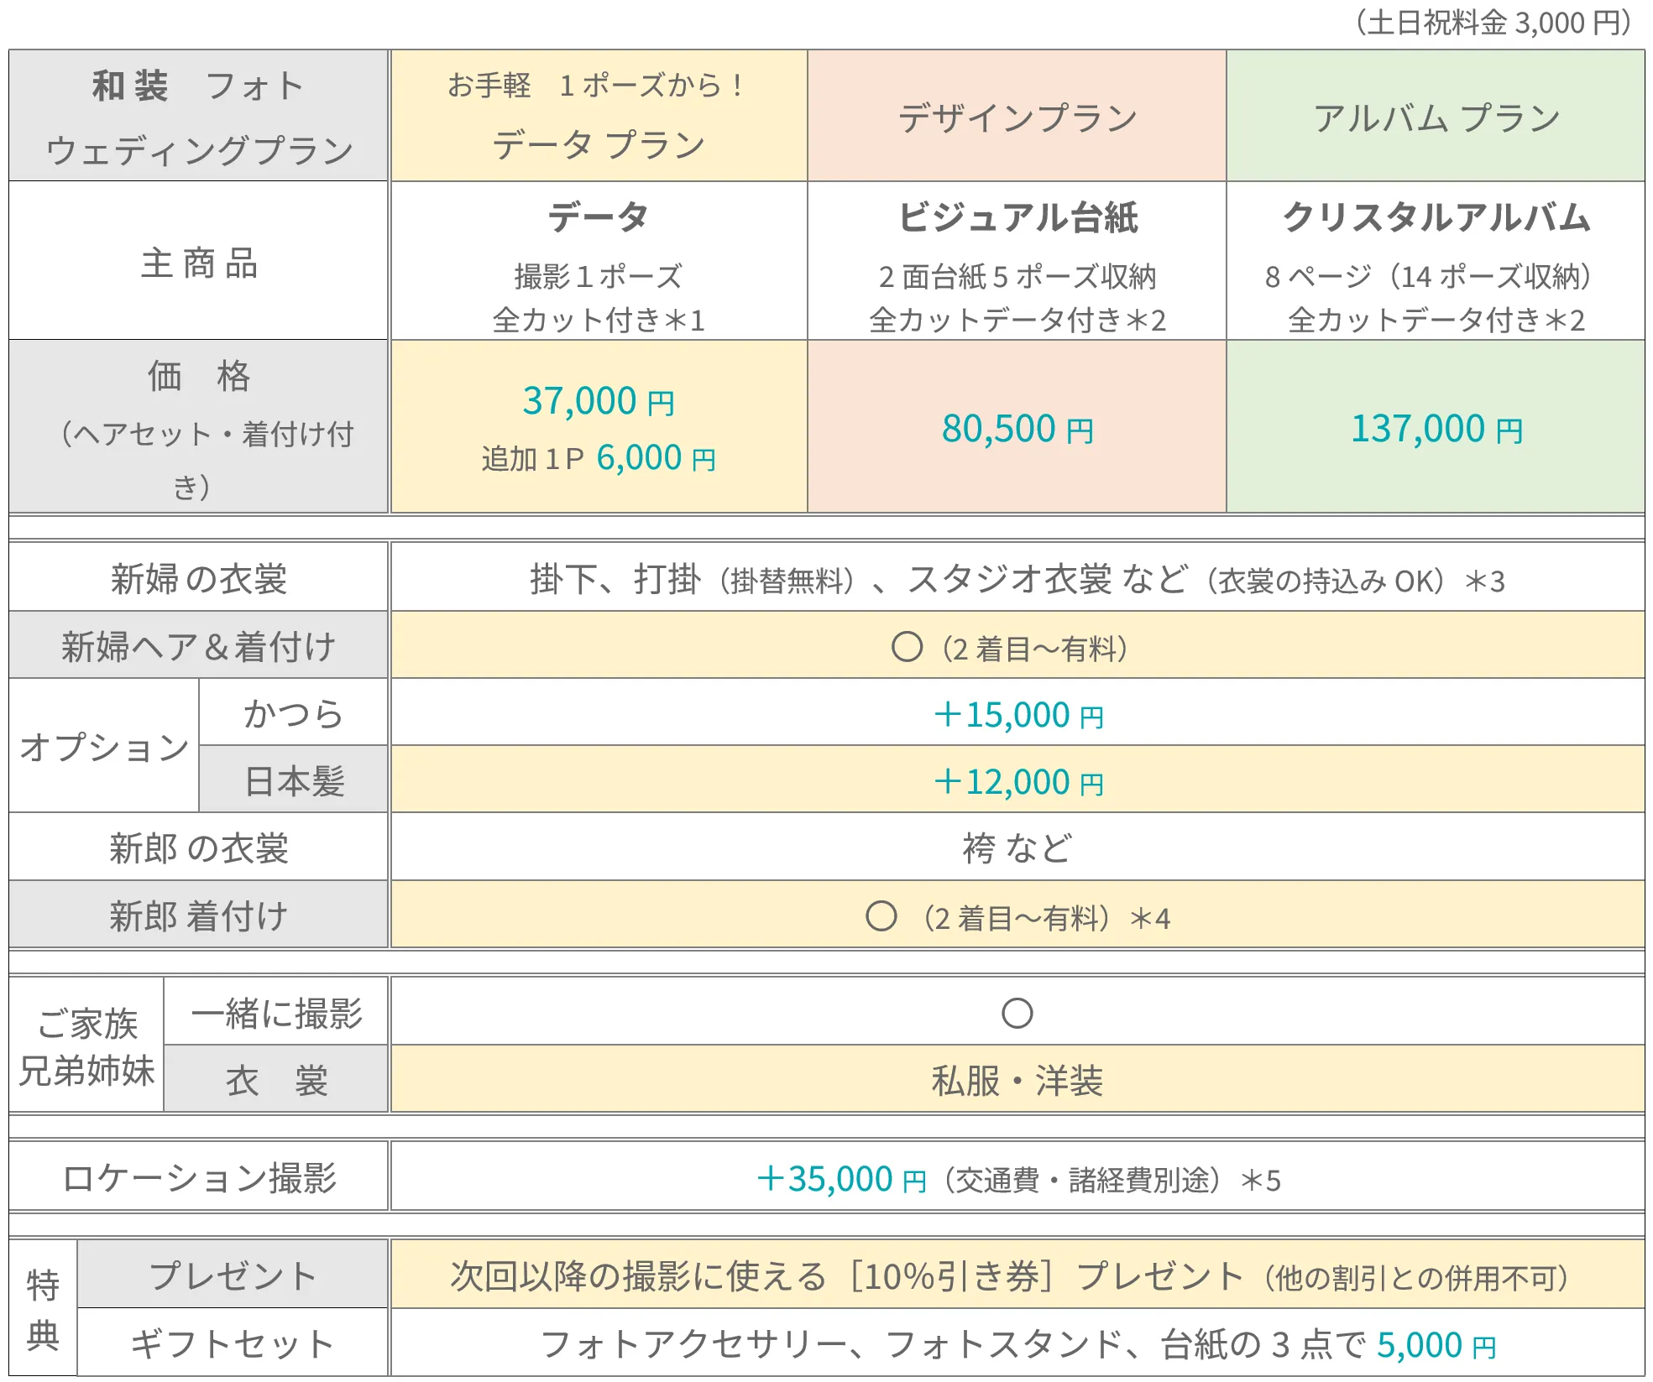Click the かつら +15,000 円 price
The width and height of the screenshot is (1653, 1382).
pos(1017,715)
